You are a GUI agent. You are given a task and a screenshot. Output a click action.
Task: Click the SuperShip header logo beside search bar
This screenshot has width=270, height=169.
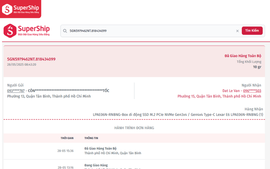pos(27,31)
